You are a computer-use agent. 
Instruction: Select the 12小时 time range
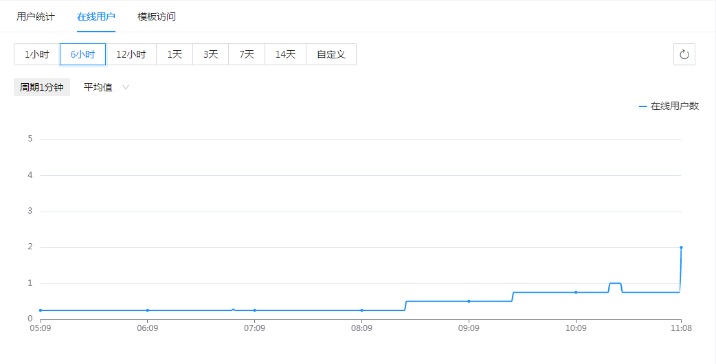131,54
